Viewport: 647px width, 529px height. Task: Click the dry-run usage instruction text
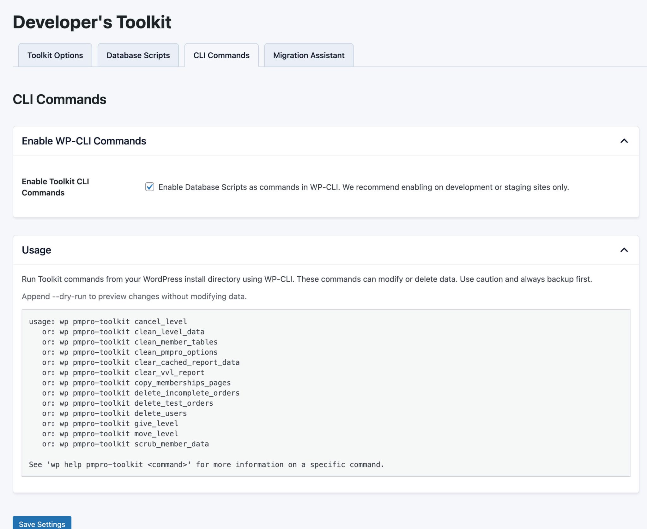(x=134, y=296)
